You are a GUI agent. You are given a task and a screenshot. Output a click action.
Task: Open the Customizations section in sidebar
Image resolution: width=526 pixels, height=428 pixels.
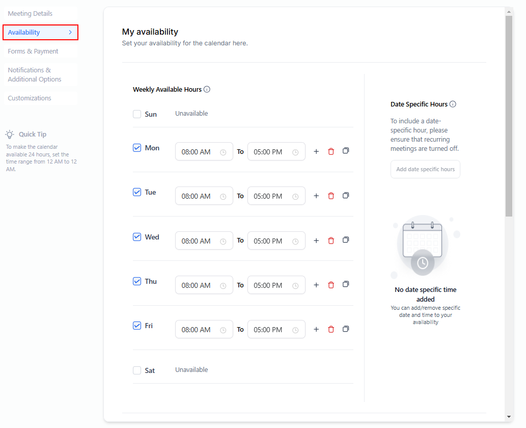30,98
